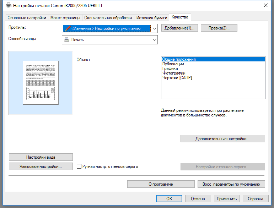Click the printer icon beside Печать
This screenshot has height=208, width=274.
click(66, 40)
